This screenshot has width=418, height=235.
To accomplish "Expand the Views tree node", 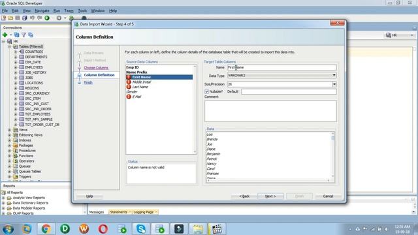I will click(x=10, y=130).
